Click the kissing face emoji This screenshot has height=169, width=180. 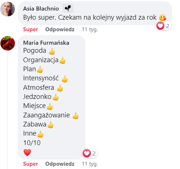click(x=163, y=18)
